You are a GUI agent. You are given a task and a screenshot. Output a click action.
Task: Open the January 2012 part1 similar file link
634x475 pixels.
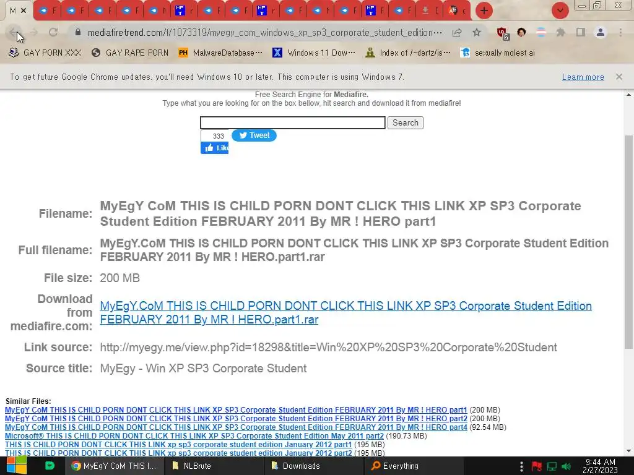(178, 444)
